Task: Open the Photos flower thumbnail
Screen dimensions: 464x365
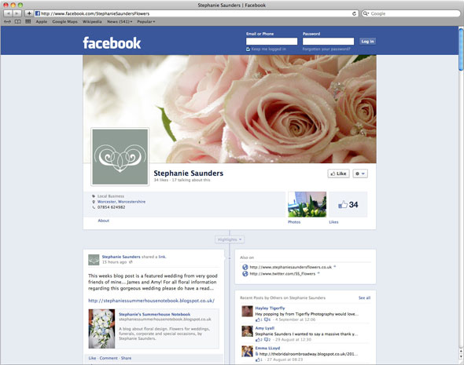Action: tap(307, 205)
